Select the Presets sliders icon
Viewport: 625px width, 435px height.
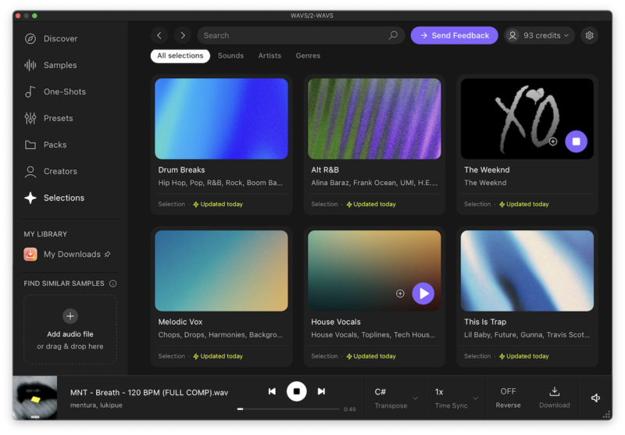(30, 118)
